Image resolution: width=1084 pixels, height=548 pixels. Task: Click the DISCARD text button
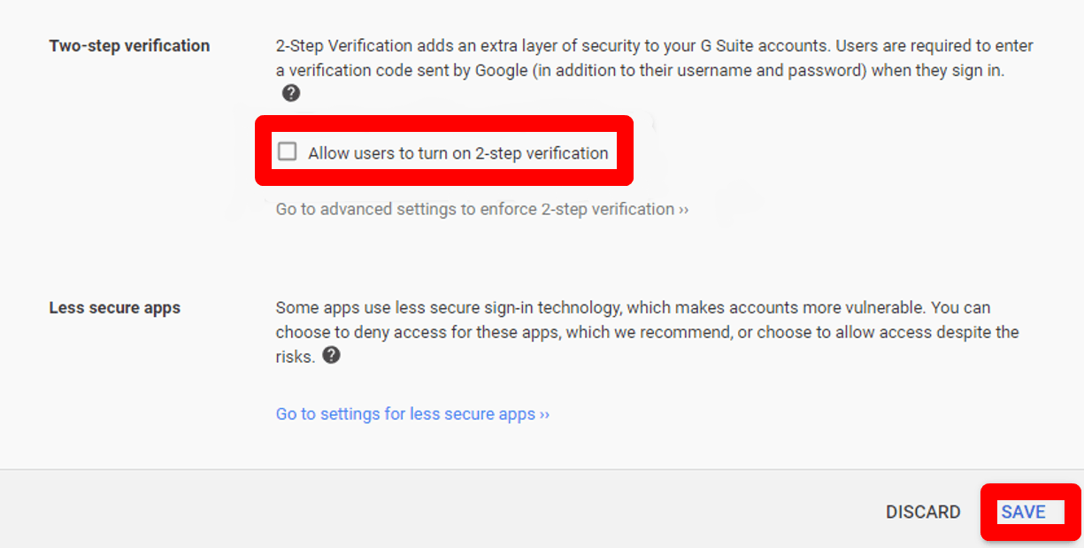[x=923, y=512]
